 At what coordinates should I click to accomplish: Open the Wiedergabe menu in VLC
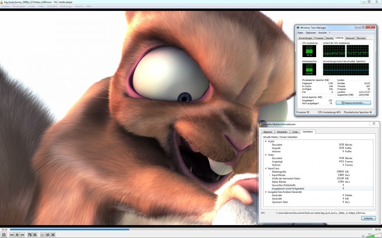click(19, 6)
